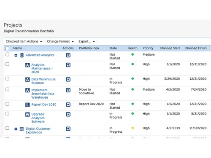
Task: Open the Report Dev 2020 project link
Action: pyautogui.click(x=44, y=104)
